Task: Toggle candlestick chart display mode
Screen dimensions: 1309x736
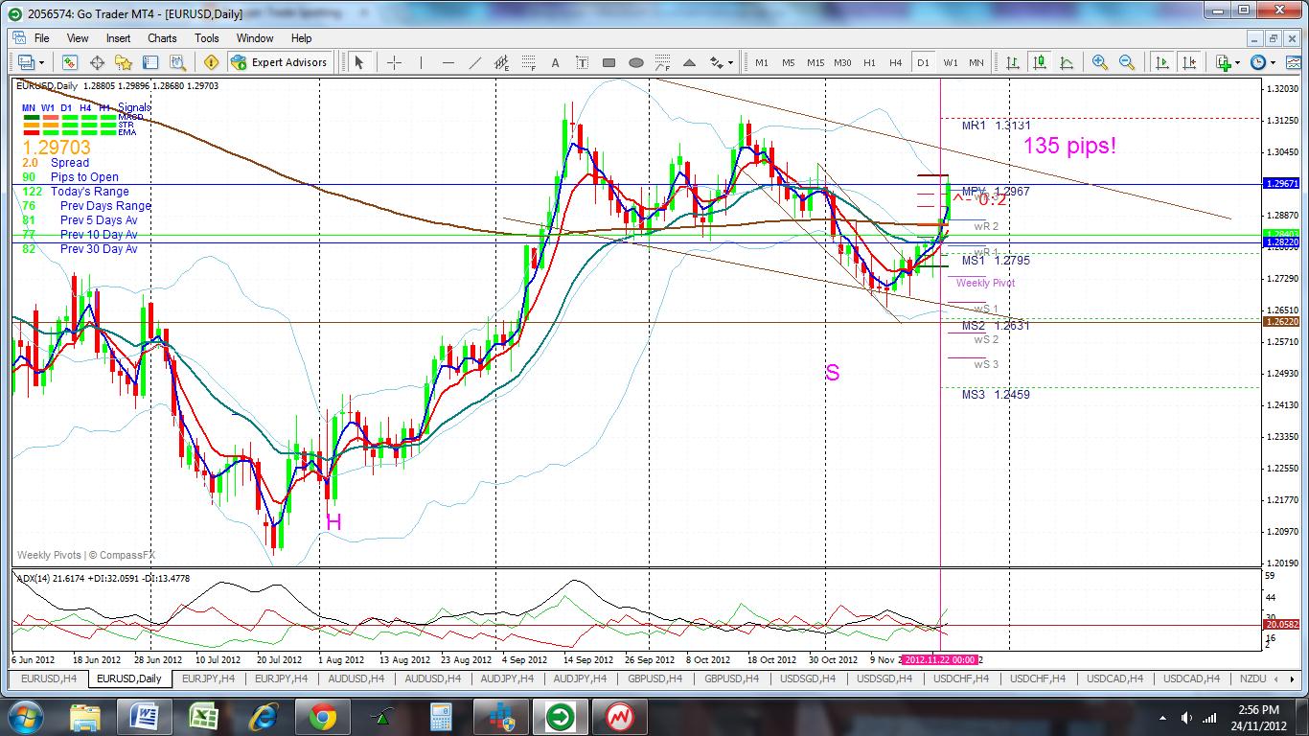Action: (x=1040, y=62)
